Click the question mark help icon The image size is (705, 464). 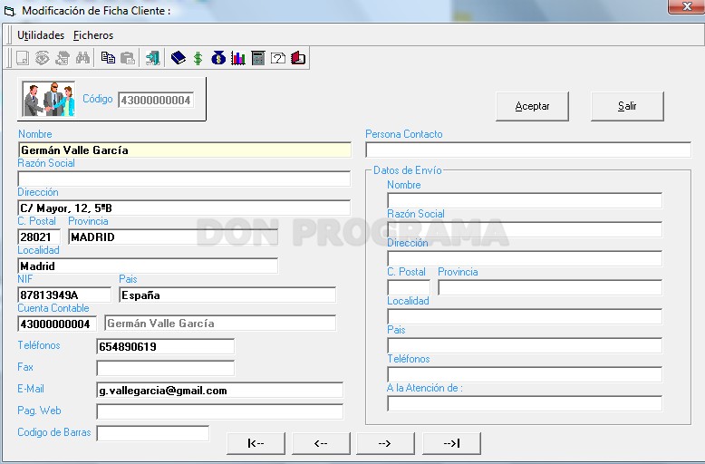tap(278, 58)
